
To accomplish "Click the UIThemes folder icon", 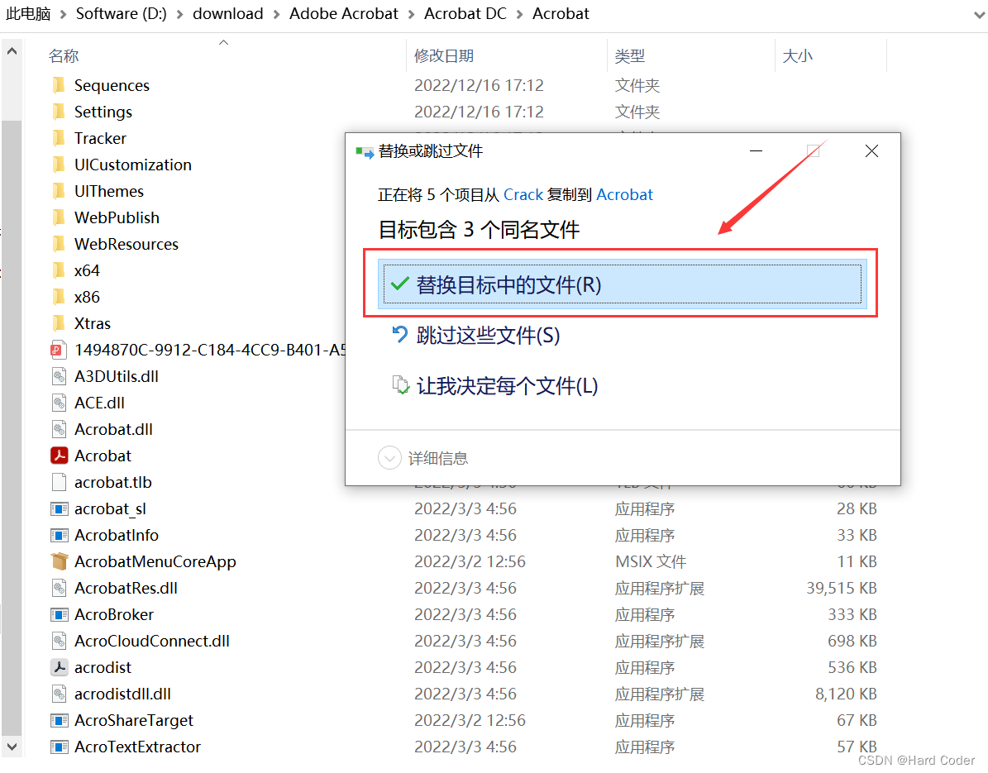I will 59,191.
